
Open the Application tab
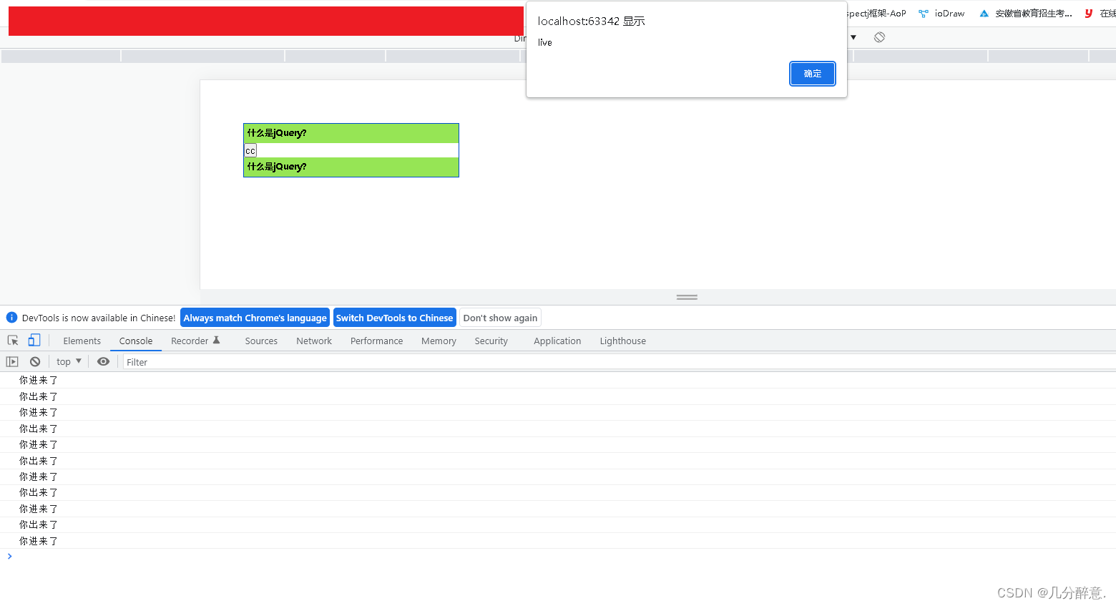(557, 341)
